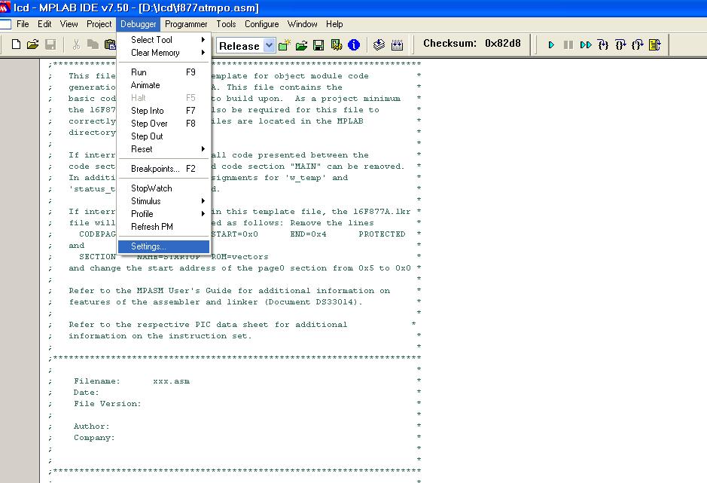Close the open Debugger menu
Image resolution: width=707 pixels, height=483 pixels.
coord(139,24)
